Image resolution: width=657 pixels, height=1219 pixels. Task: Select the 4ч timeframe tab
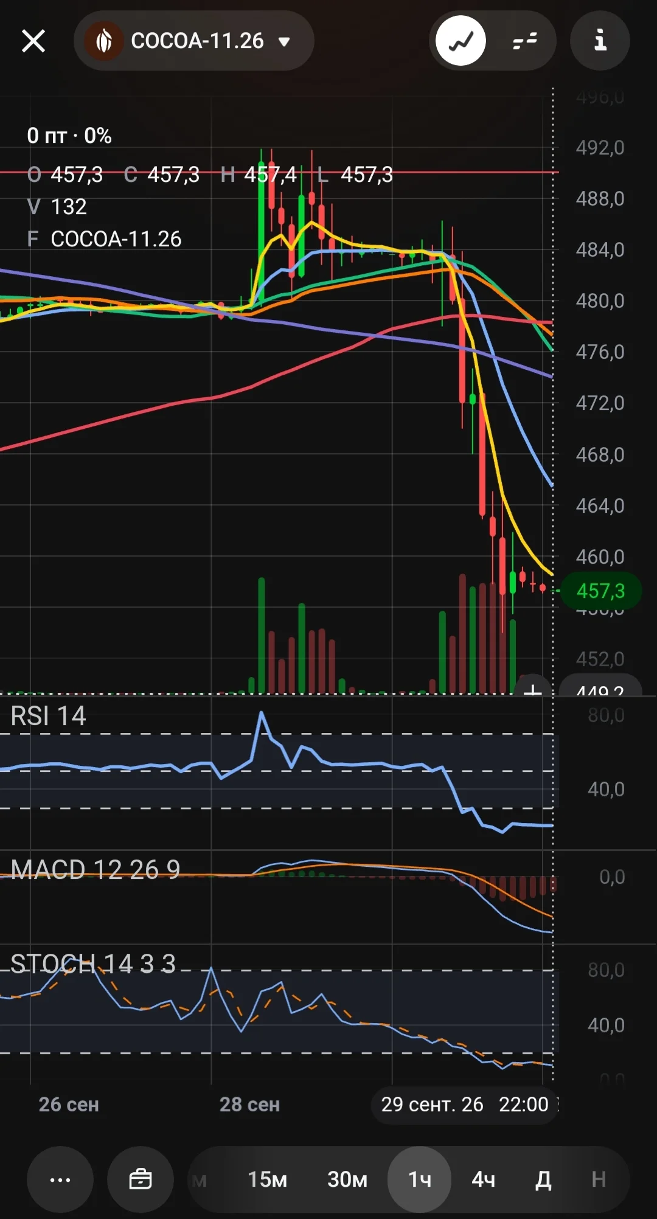tap(484, 1179)
